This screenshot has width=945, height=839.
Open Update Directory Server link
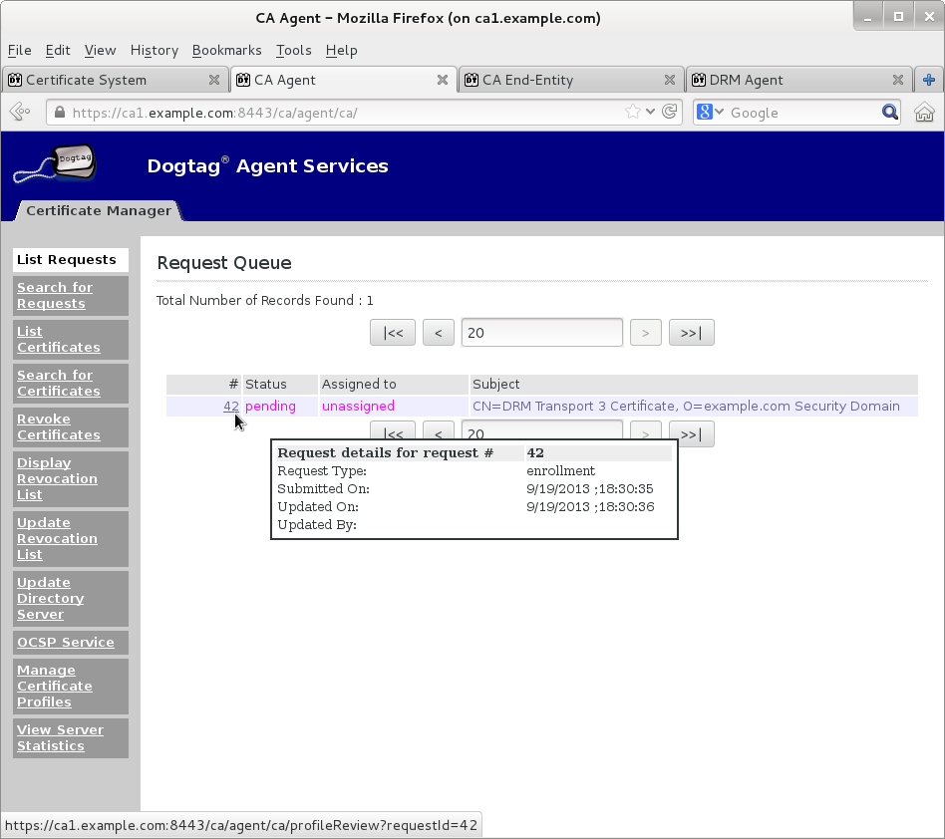(51, 598)
